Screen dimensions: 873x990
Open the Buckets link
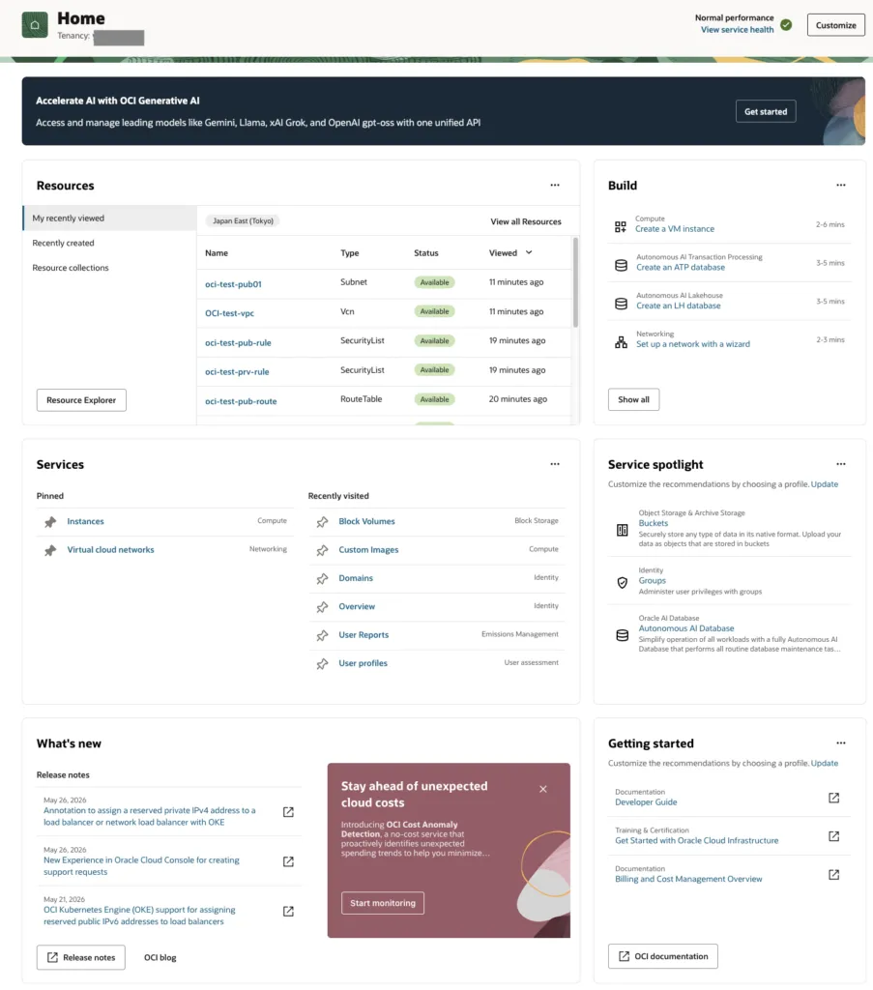(x=654, y=523)
